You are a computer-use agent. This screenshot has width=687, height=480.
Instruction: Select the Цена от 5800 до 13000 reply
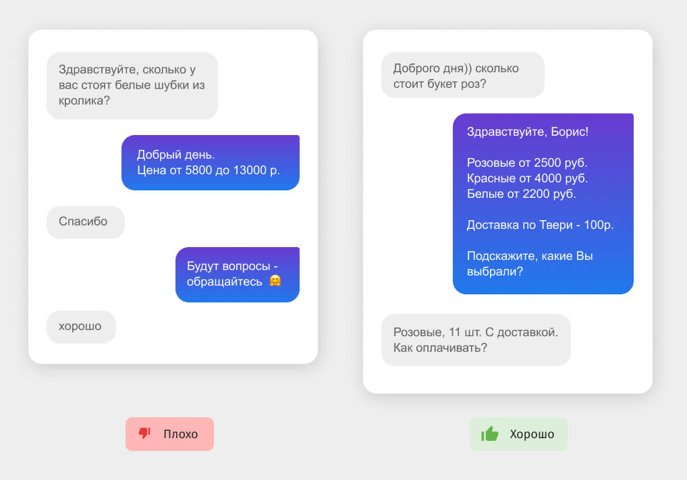click(211, 163)
